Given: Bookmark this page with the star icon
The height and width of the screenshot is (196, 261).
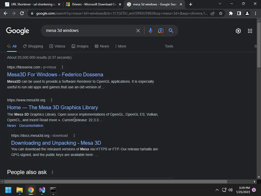Looking at the screenshot, I should tap(221, 13).
